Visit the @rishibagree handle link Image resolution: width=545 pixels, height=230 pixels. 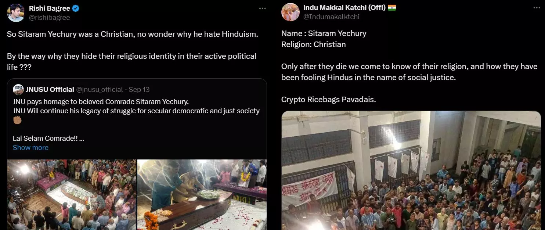point(49,17)
